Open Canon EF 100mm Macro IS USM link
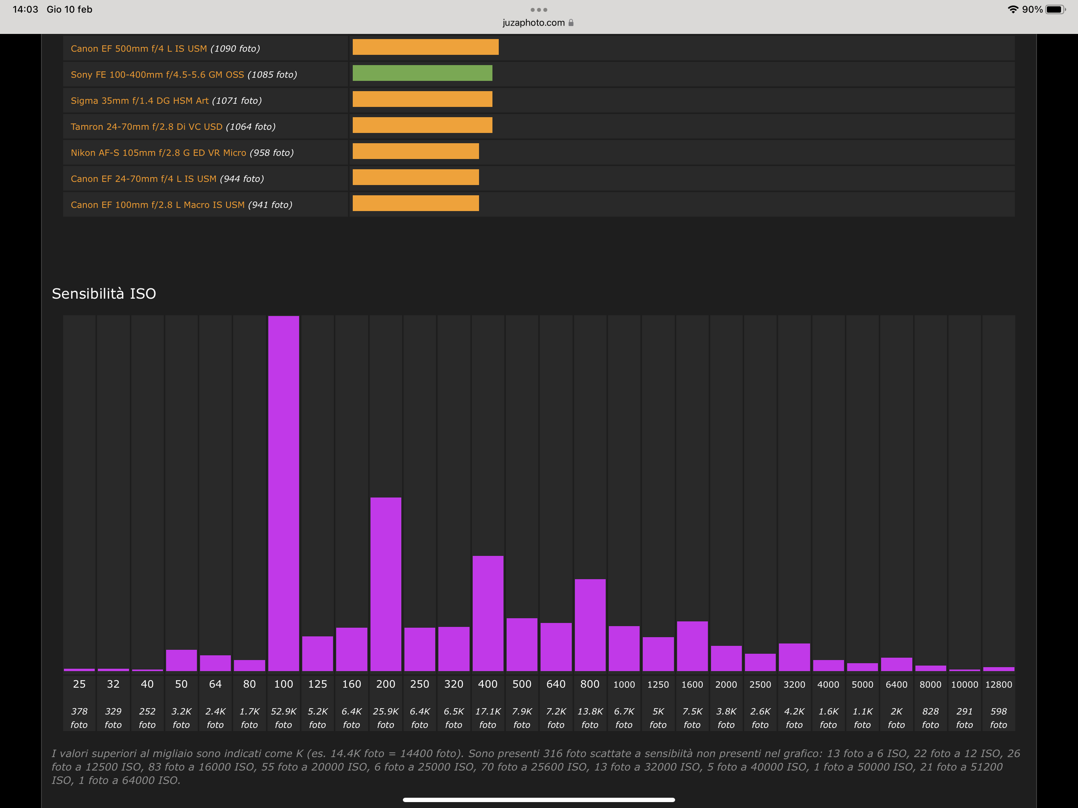 (157, 205)
